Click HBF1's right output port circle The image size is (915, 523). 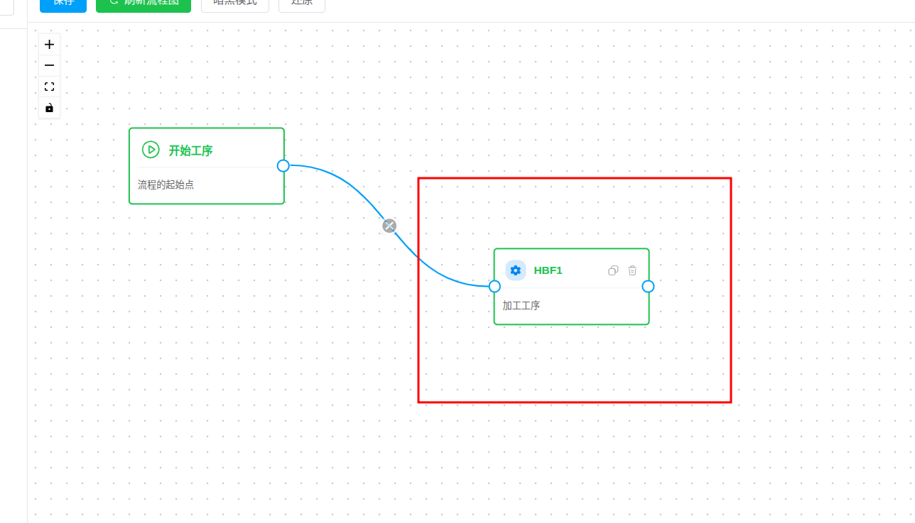click(648, 286)
